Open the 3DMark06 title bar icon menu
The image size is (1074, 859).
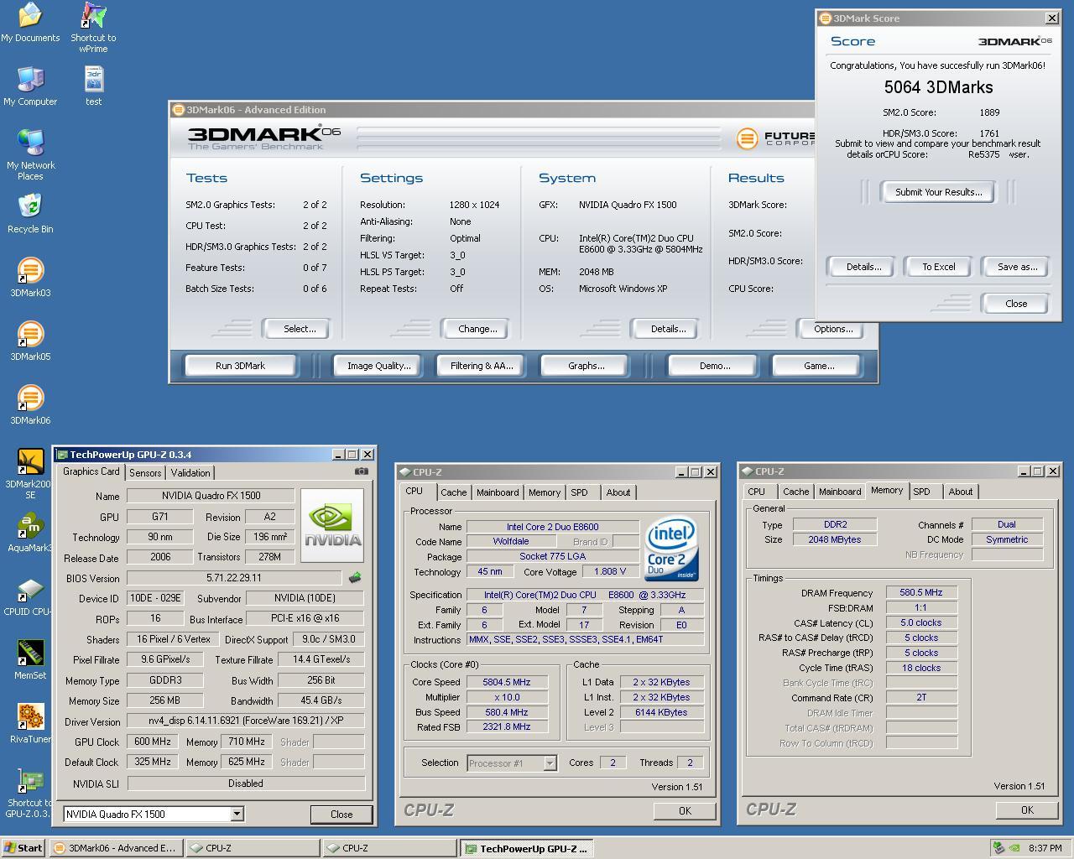(x=178, y=109)
